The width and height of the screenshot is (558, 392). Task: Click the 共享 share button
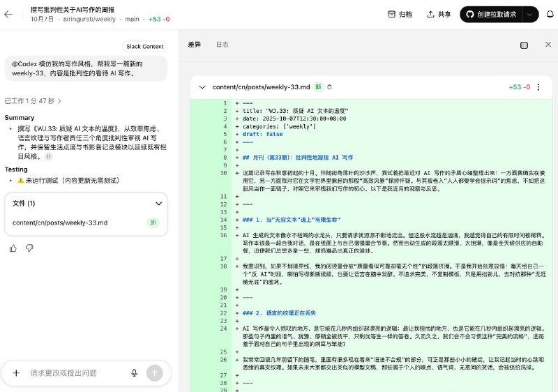[x=439, y=14]
